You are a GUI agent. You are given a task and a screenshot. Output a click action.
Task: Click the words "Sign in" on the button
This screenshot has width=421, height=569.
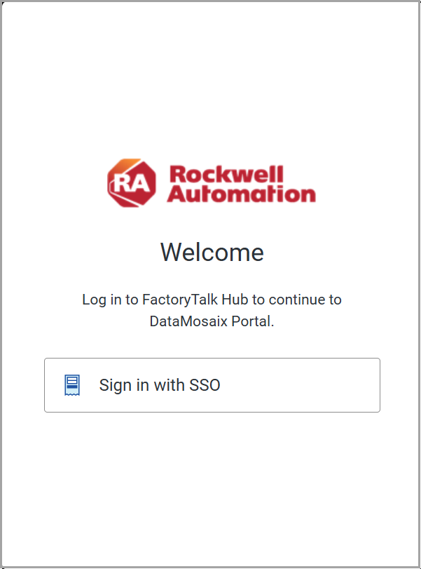(x=122, y=385)
